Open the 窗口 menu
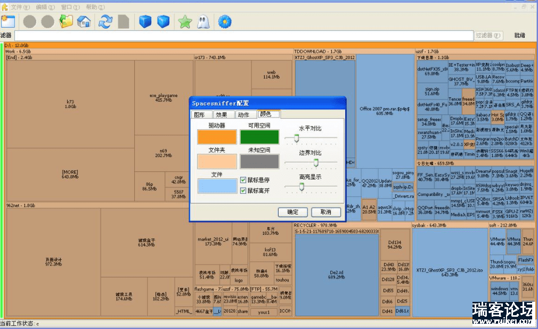Image resolution: width=538 pixels, height=329 pixels. click(70, 7)
